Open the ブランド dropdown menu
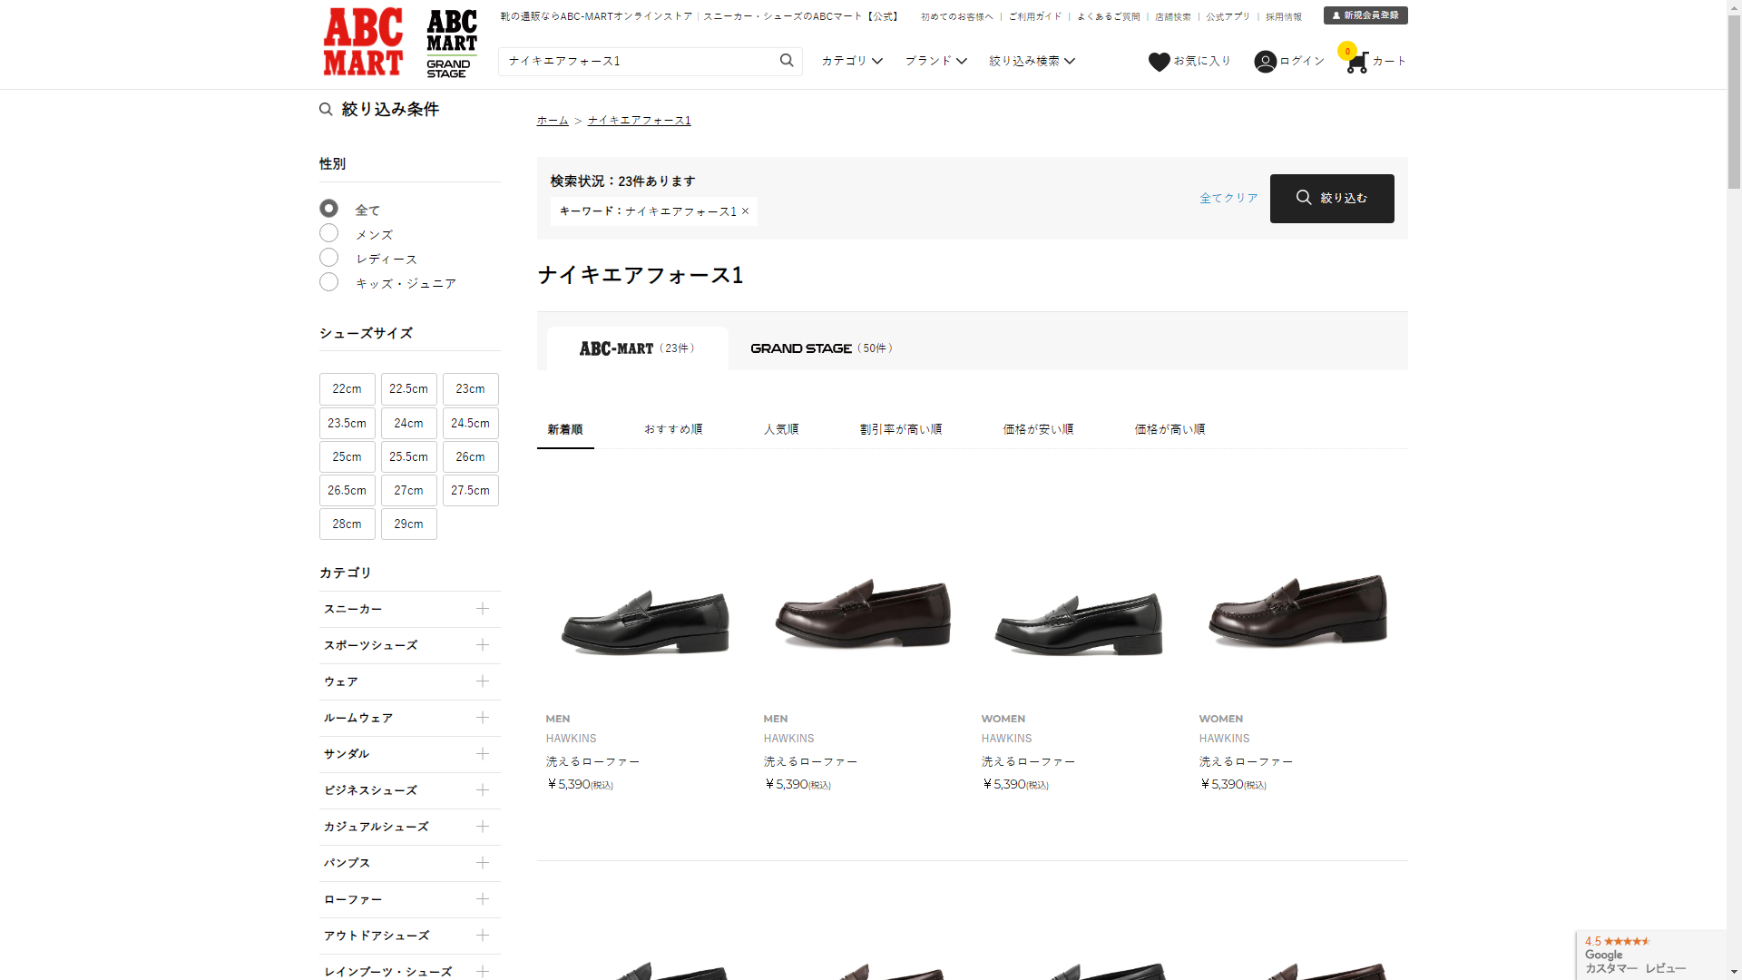This screenshot has width=1742, height=980. pyautogui.click(x=935, y=61)
